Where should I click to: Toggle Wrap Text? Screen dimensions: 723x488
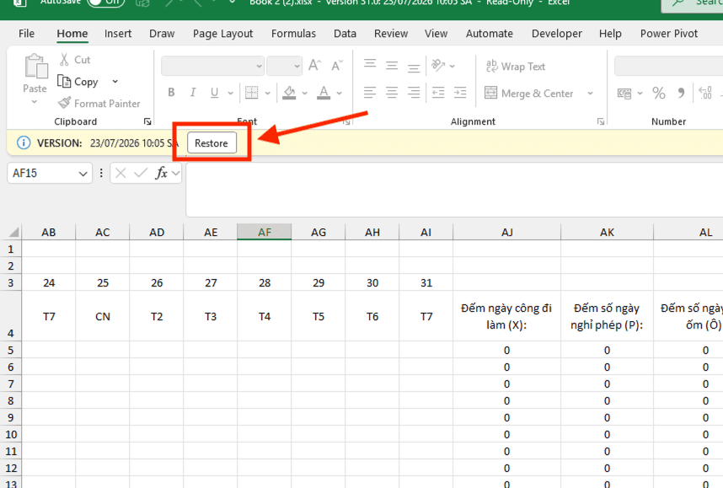coord(515,67)
